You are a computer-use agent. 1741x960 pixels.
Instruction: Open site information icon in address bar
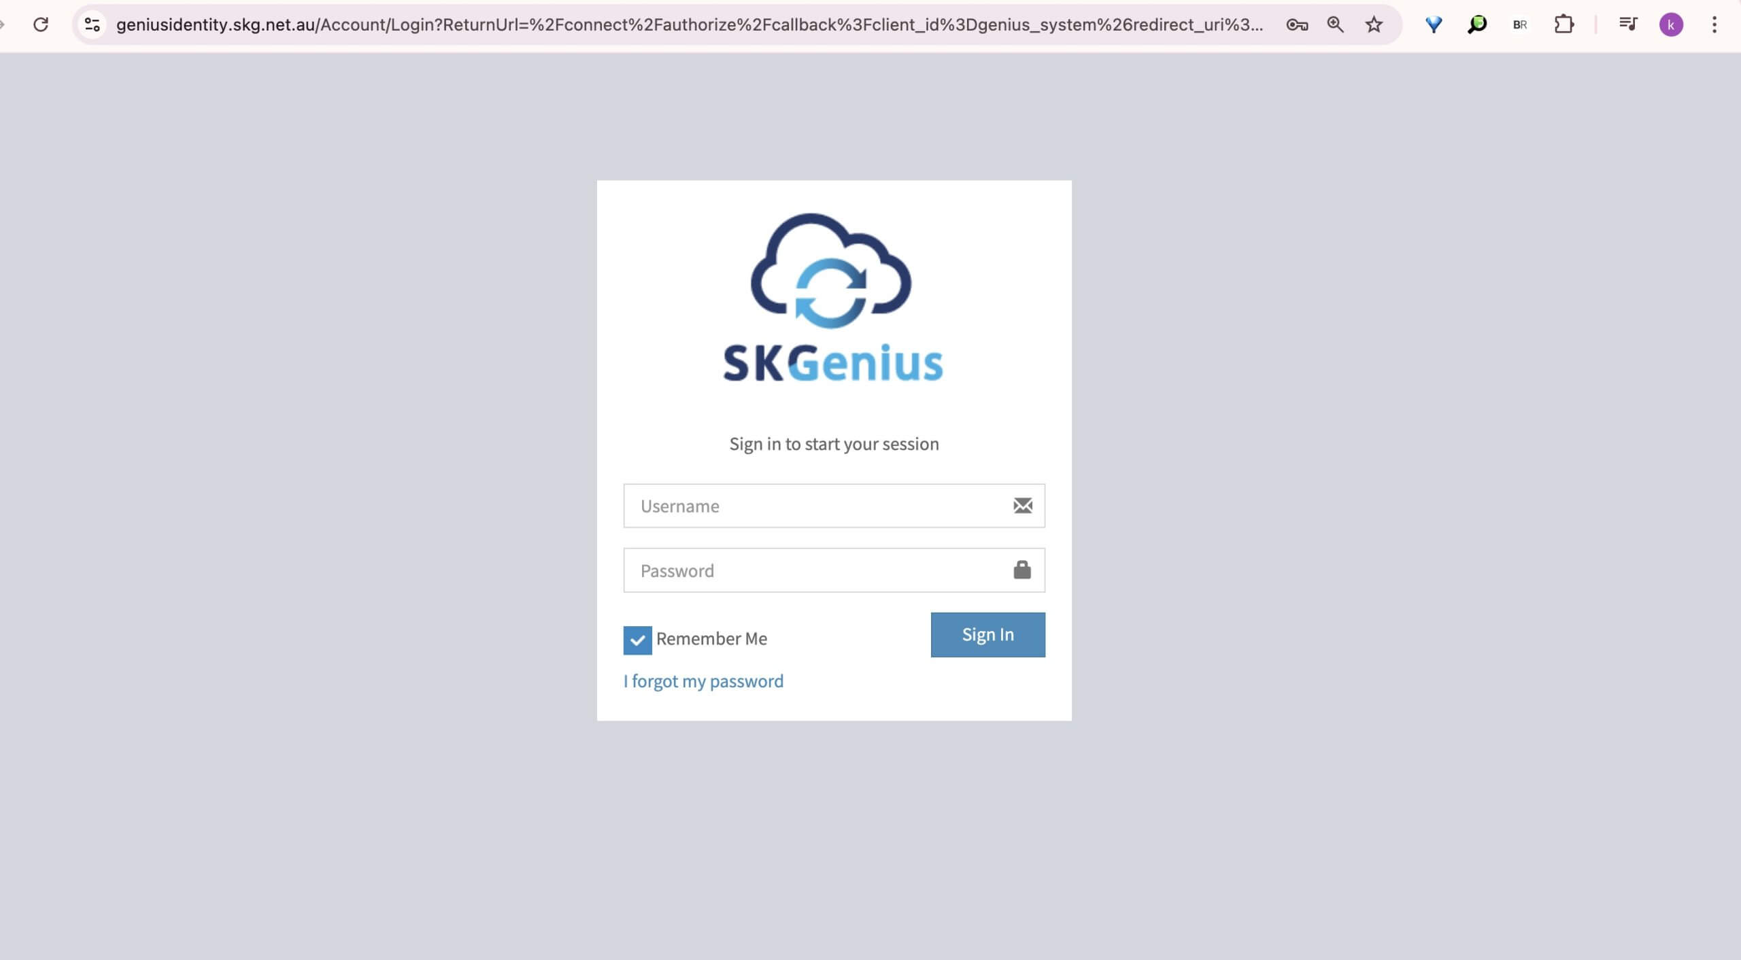click(92, 24)
